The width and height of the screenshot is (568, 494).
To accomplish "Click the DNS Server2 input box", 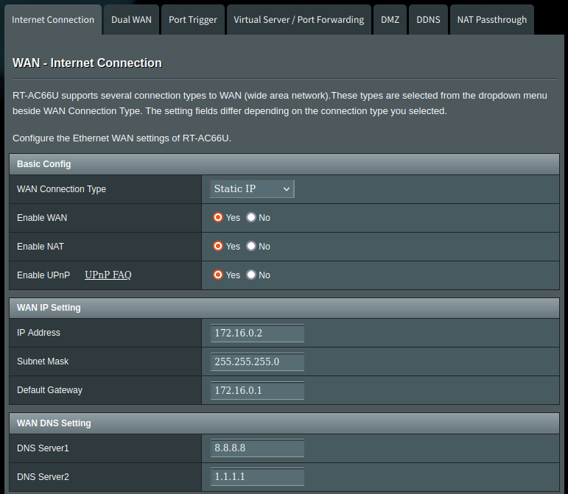I will coord(257,477).
